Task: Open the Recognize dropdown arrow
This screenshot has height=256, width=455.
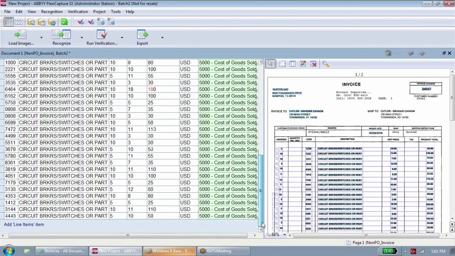Action: coord(81,38)
